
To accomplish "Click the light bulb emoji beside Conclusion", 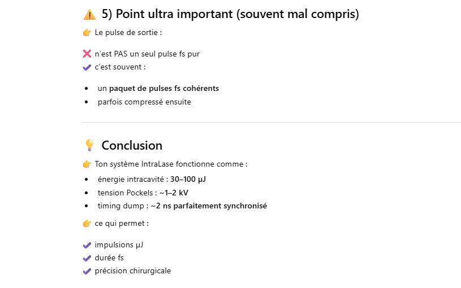I will pyautogui.click(x=89, y=146).
